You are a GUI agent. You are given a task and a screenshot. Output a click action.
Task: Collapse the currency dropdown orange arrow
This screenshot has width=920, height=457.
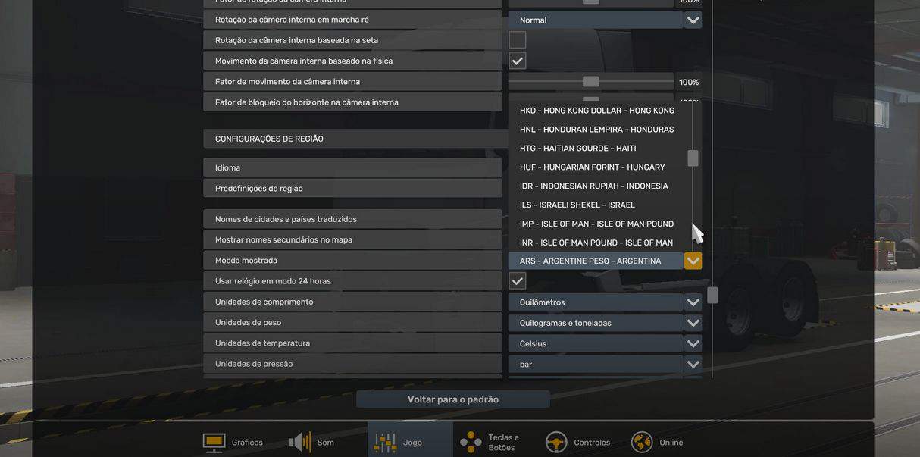pos(693,261)
